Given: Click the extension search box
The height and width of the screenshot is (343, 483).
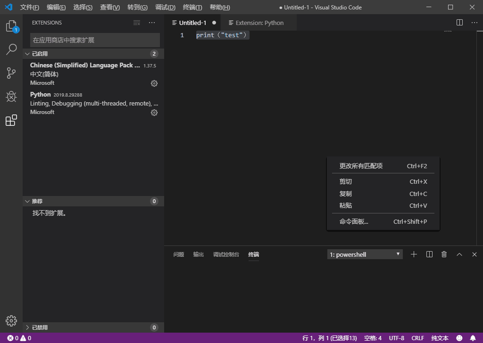Looking at the screenshot, I should coord(95,40).
